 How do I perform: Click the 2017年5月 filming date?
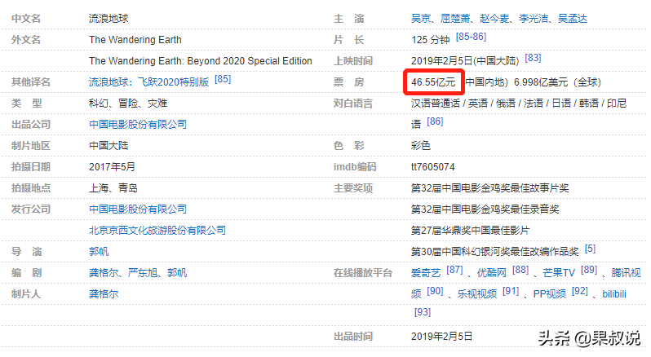pos(112,167)
